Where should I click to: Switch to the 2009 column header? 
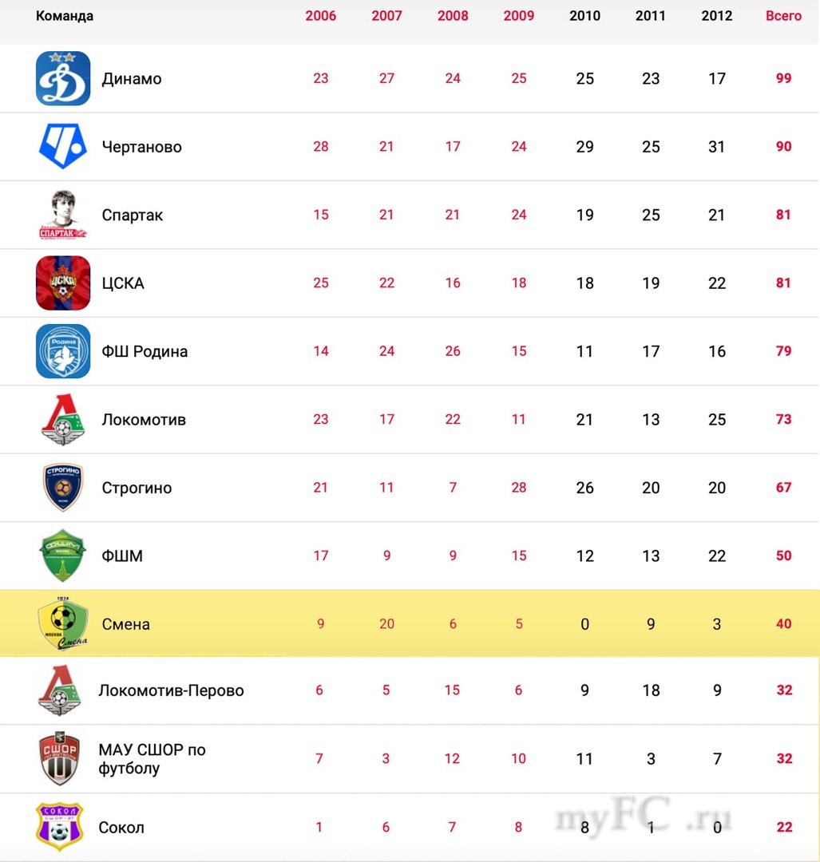point(519,16)
